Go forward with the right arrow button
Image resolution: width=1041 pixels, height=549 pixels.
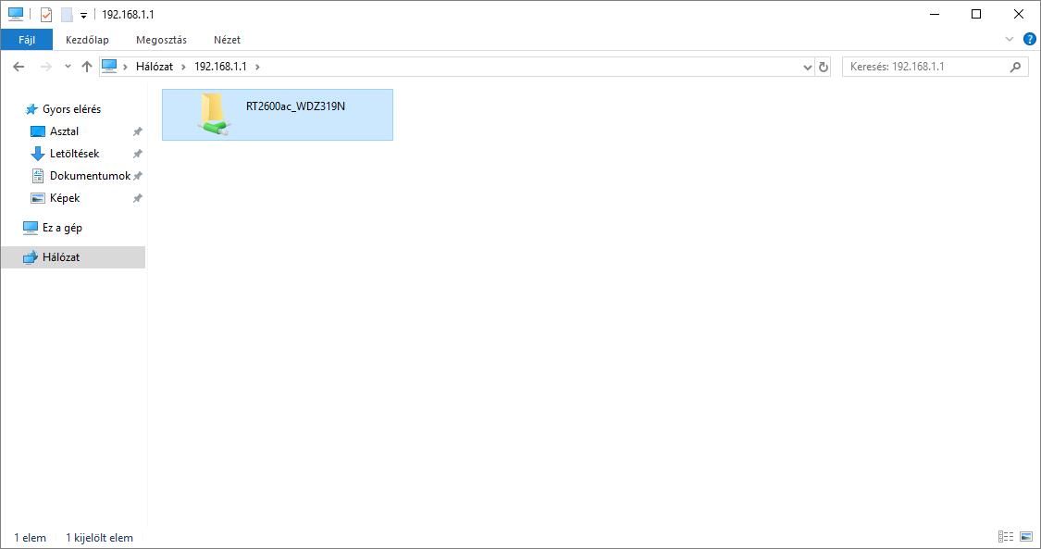[x=46, y=67]
